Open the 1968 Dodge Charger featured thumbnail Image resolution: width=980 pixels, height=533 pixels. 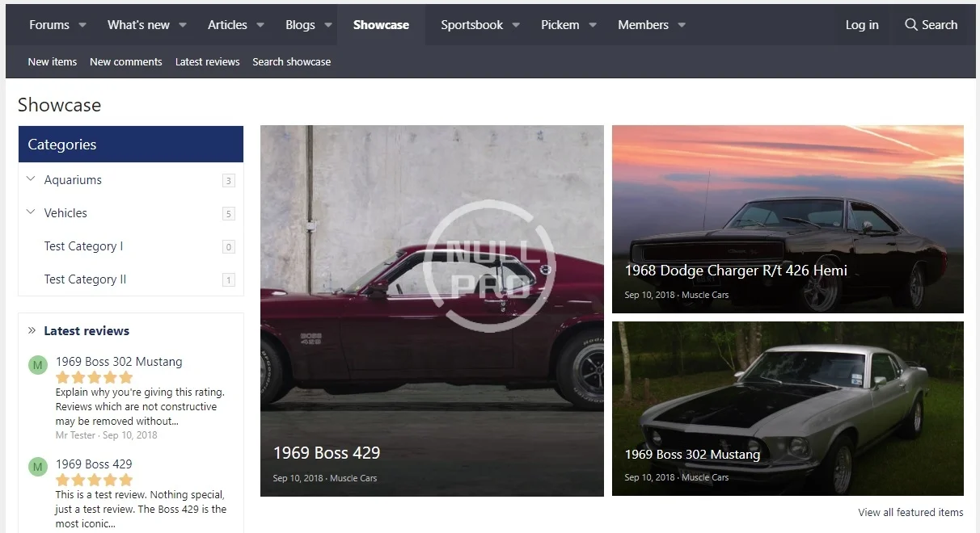pyautogui.click(x=788, y=218)
